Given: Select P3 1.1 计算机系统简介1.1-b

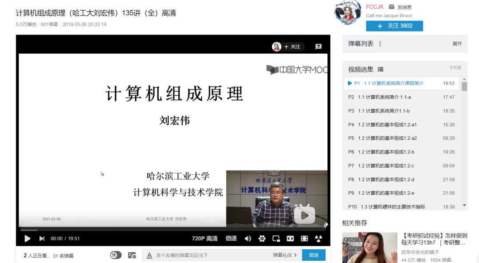Looking at the screenshot, I should coord(401,111).
